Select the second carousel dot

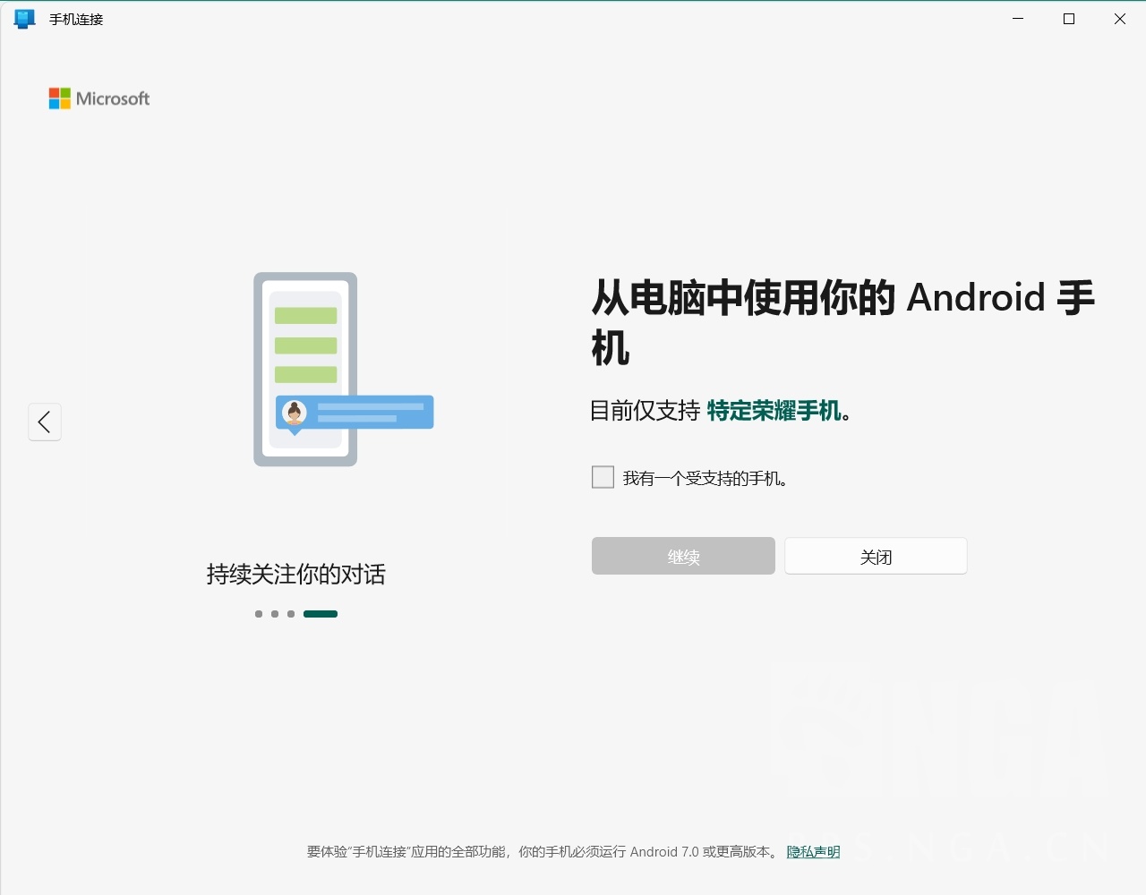point(274,614)
